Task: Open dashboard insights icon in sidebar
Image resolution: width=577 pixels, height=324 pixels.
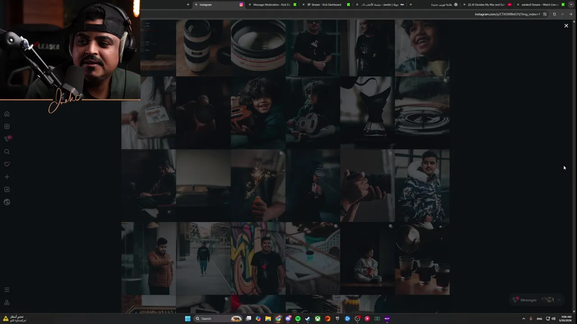Action: (x=7, y=189)
